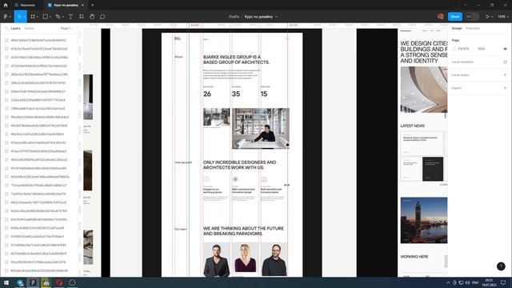Viewport: 512px width, 288px height.
Task: Open the 120% zoom dropdown
Action: point(502,16)
